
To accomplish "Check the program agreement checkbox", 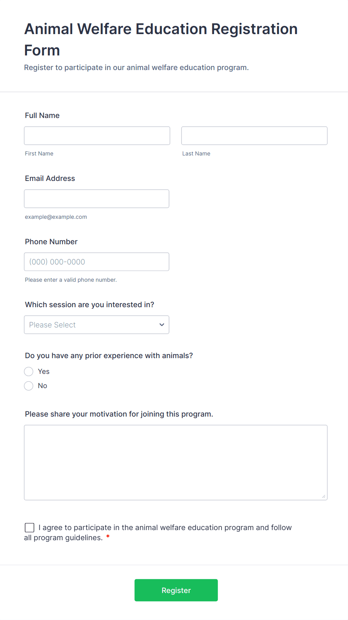I will point(30,527).
